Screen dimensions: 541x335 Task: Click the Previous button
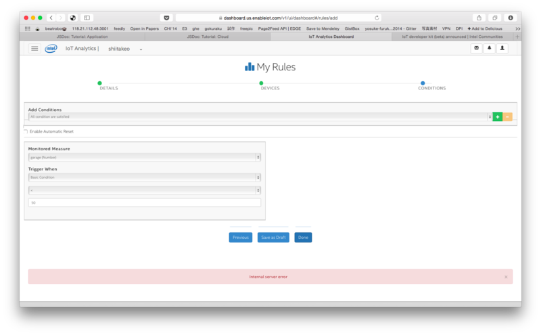[x=241, y=238]
